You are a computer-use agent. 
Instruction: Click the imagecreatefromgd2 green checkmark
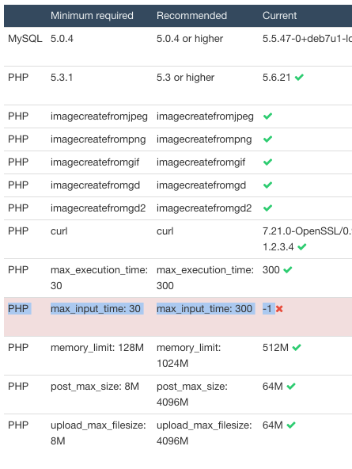pos(267,208)
